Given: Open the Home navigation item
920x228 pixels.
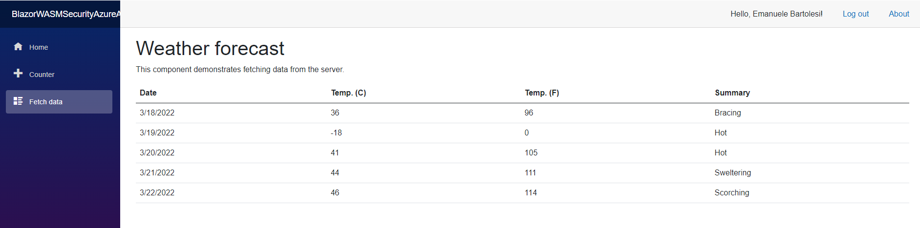Looking at the screenshot, I should tap(39, 47).
